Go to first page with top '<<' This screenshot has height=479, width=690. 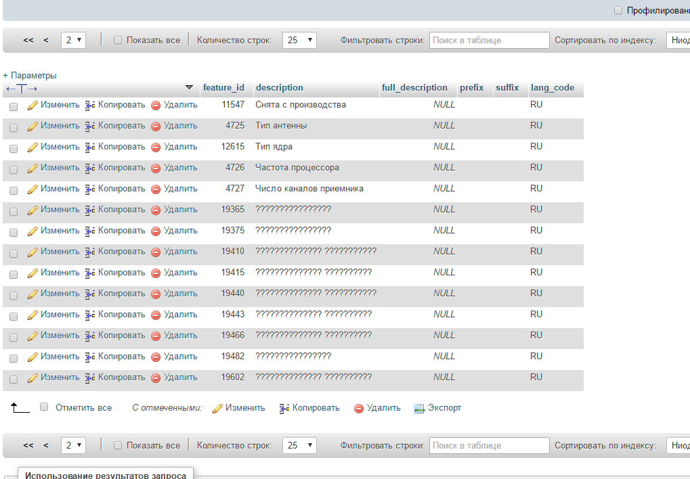pyautogui.click(x=28, y=40)
